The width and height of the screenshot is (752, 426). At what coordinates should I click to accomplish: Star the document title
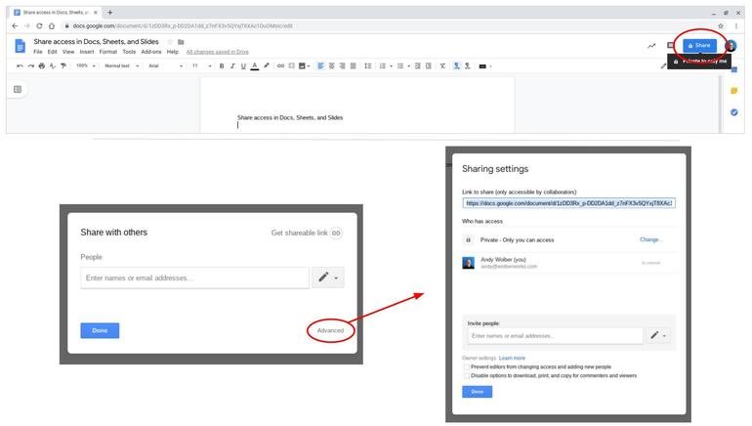point(170,42)
